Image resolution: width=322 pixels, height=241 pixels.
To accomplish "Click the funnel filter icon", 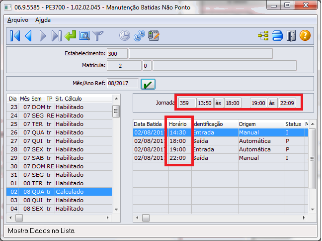I will [x=98, y=36].
